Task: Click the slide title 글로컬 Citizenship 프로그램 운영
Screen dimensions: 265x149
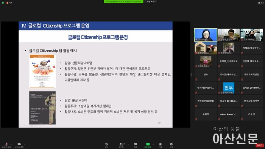Action: [x=98, y=37]
